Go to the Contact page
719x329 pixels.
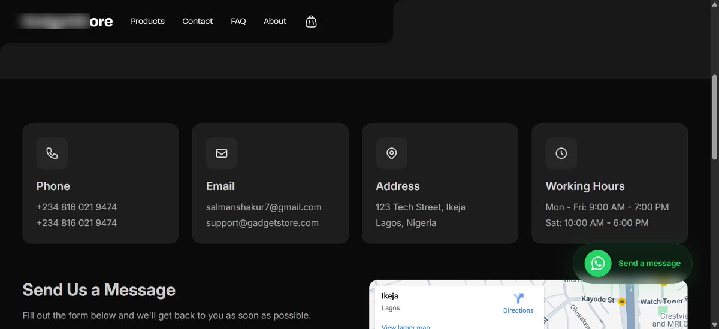tap(198, 21)
